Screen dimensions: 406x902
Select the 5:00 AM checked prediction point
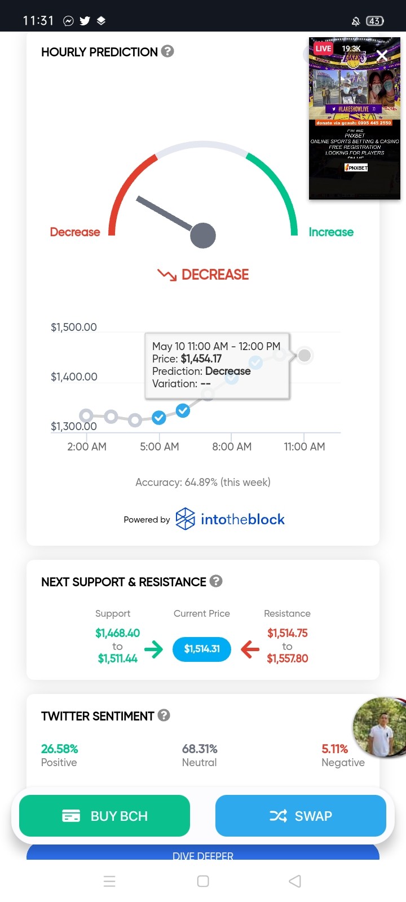159,418
